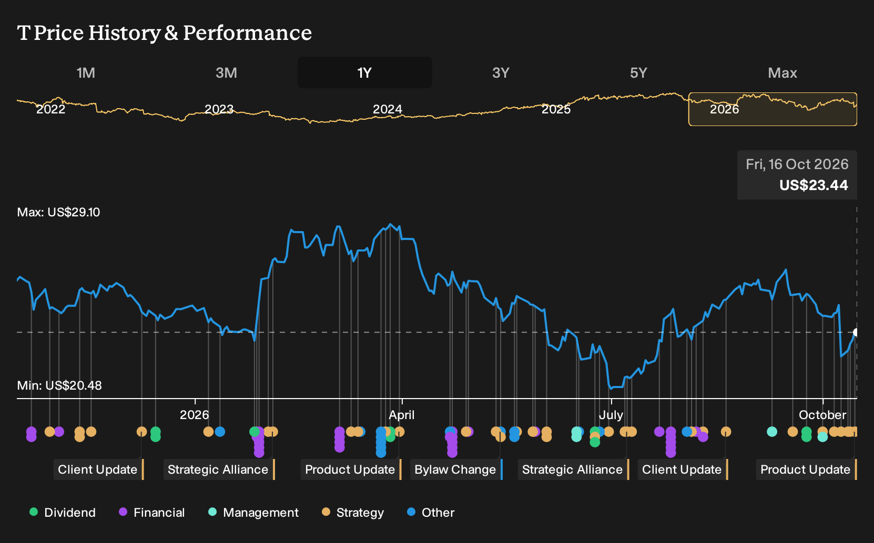The width and height of the screenshot is (874, 543).
Task: Select the active 1Y range tab
Action: [365, 73]
